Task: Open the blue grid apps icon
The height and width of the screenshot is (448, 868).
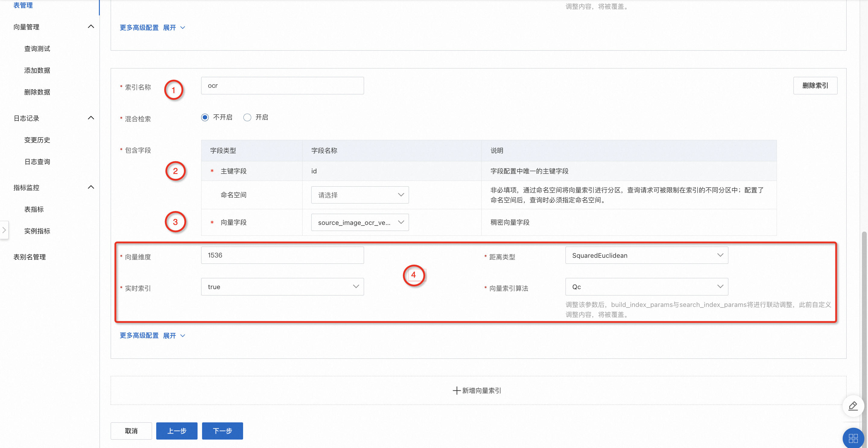Action: point(853,438)
